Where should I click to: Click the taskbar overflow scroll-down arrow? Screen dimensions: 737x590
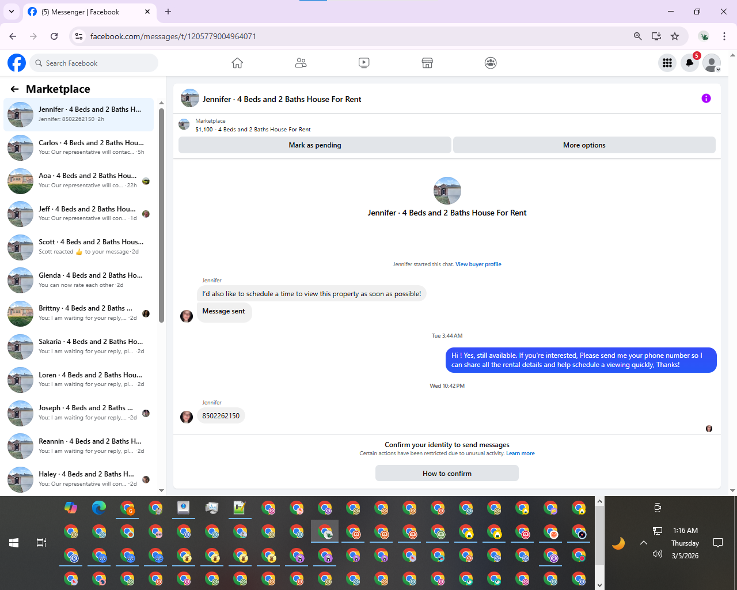coord(599,585)
